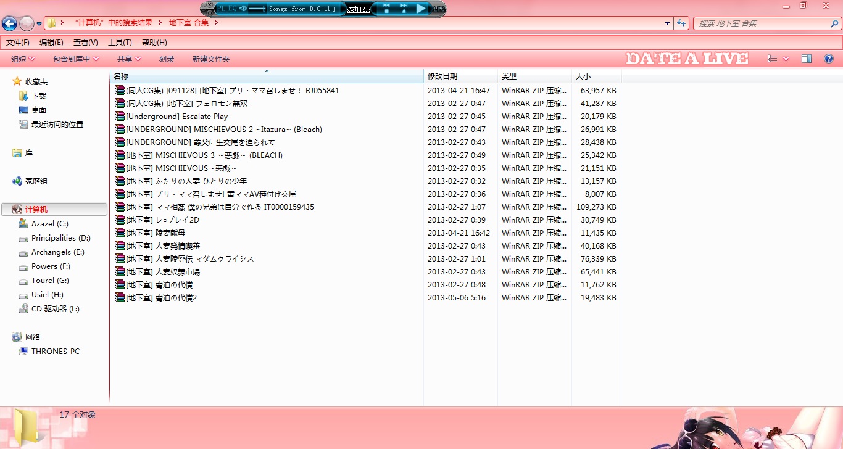Sort by the 名称 column header
Screen dimensions: 843x449
[x=267, y=76]
